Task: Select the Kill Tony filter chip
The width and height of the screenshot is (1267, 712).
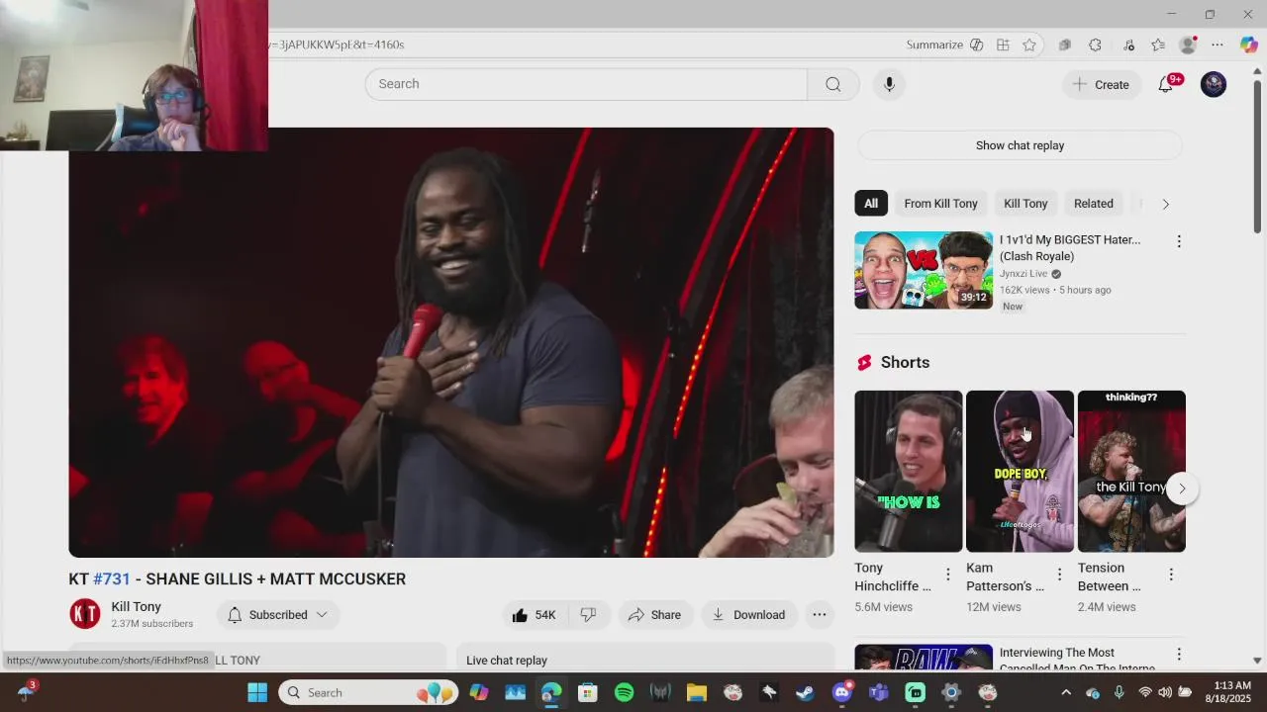Action: 1025,204
